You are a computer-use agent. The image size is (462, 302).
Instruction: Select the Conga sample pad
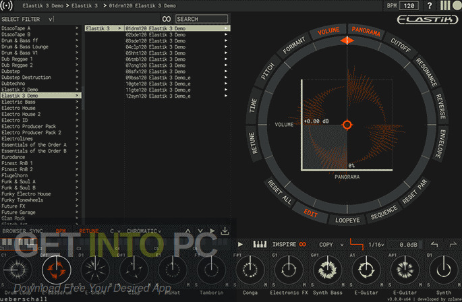(250, 270)
